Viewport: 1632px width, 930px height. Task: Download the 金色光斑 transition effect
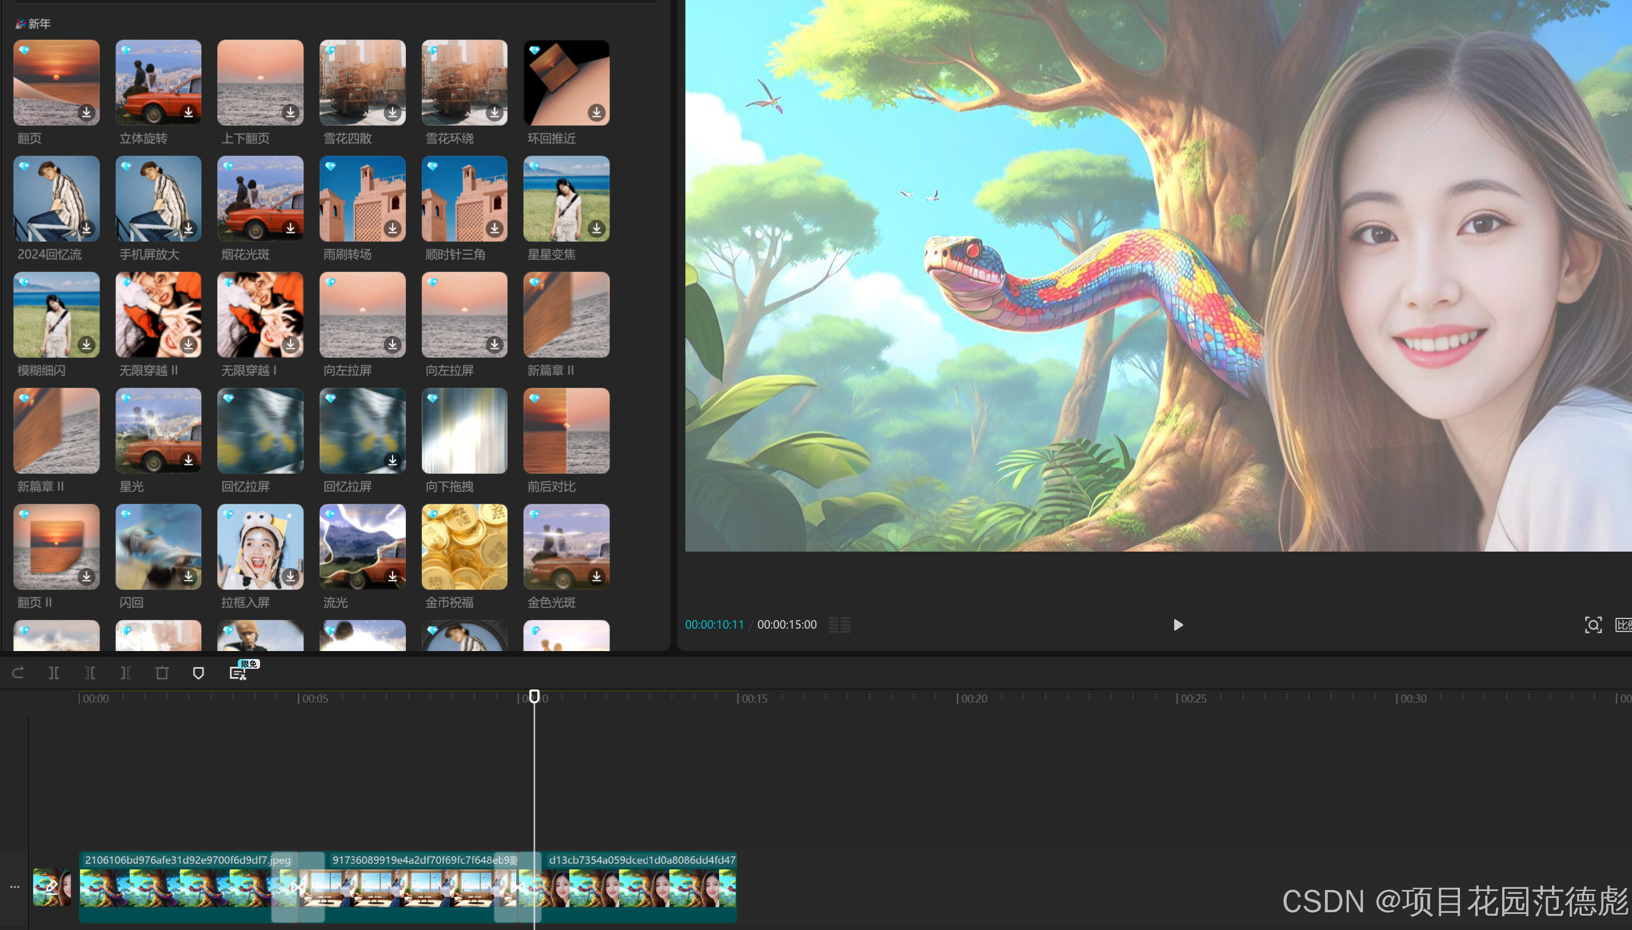596,576
